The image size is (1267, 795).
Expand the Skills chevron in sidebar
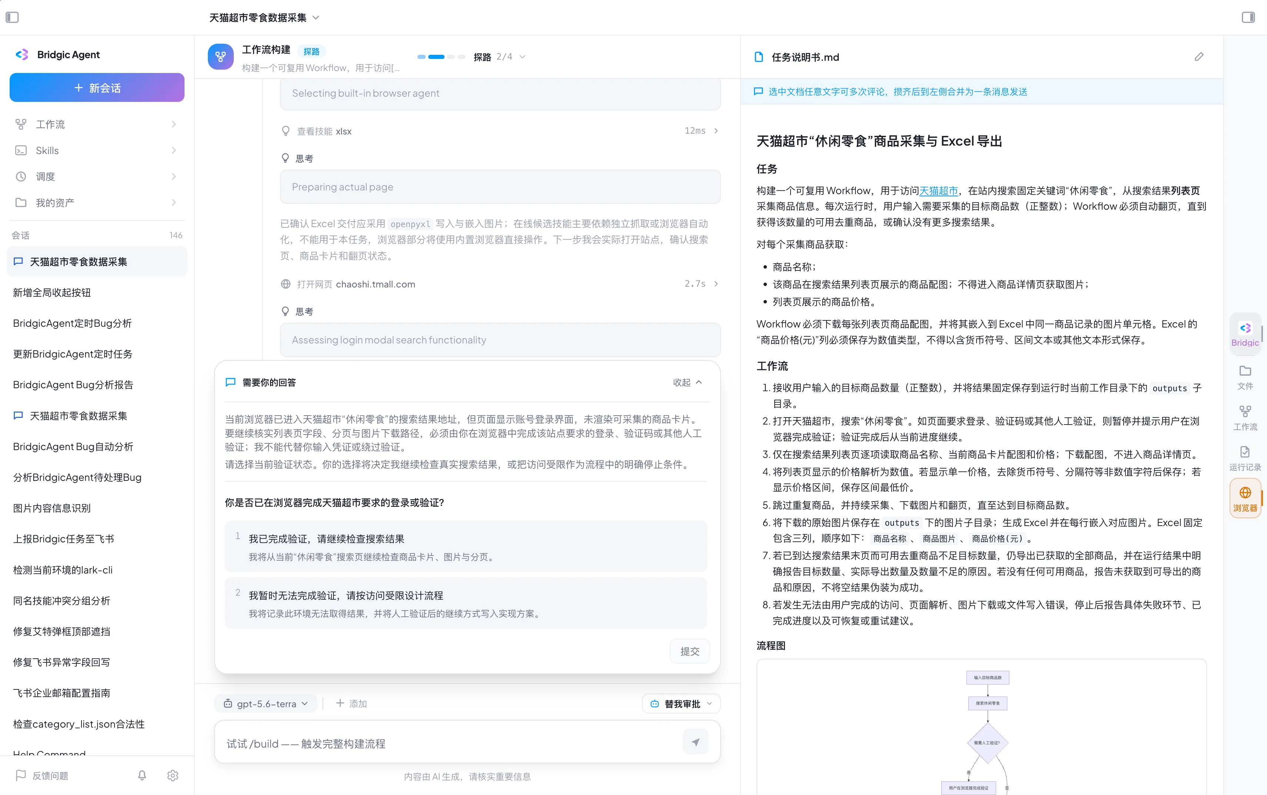[x=174, y=150]
